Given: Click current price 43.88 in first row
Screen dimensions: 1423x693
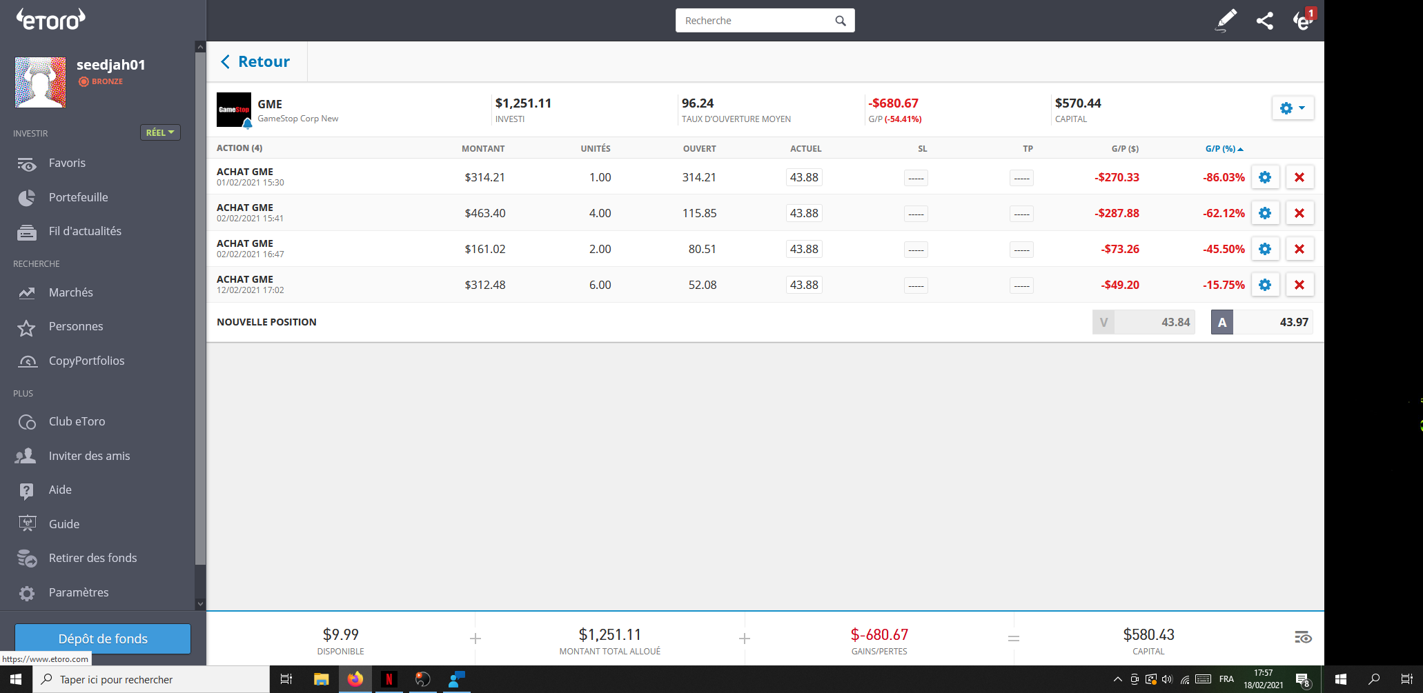Looking at the screenshot, I should (804, 177).
